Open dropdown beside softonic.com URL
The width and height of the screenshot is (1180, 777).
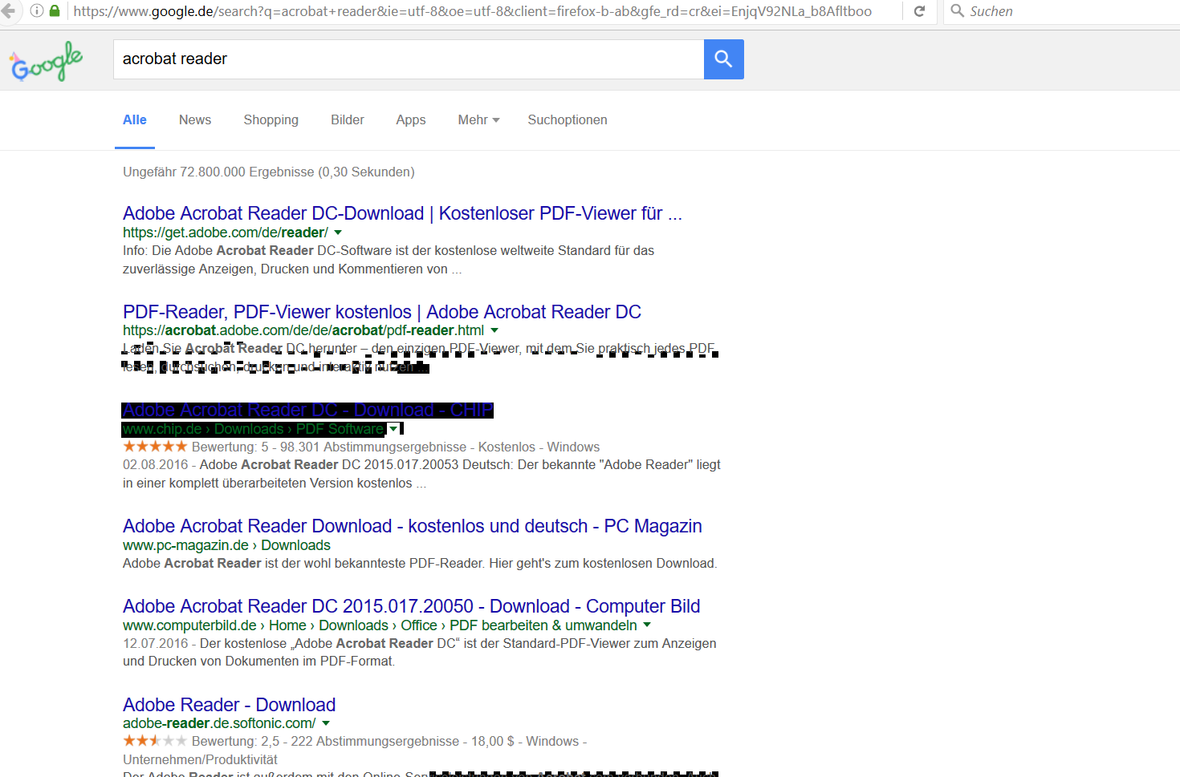click(326, 723)
